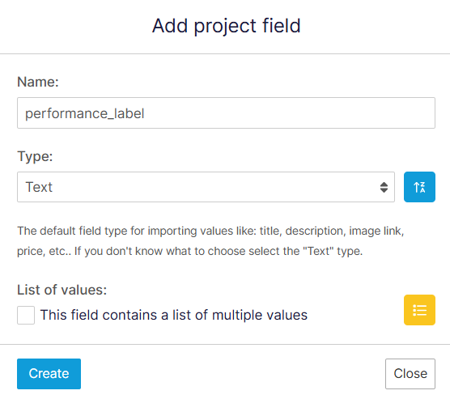The height and width of the screenshot is (399, 450).
Task: Select the text type icon beside Type dropdown
Action: 419,187
